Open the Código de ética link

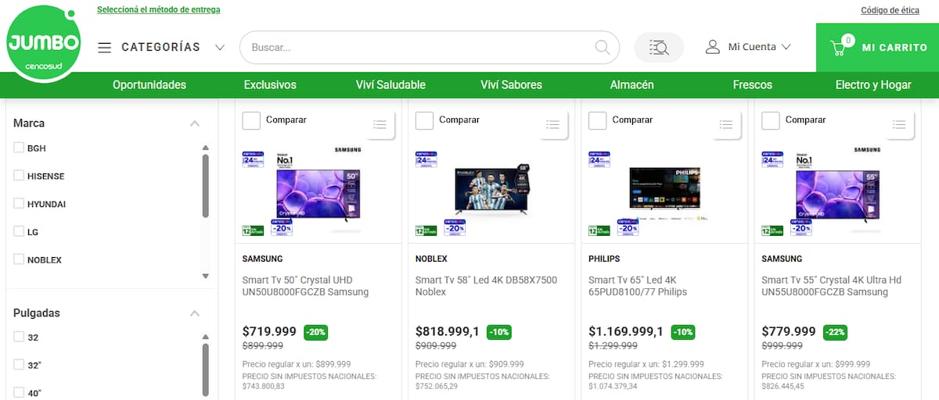[890, 10]
